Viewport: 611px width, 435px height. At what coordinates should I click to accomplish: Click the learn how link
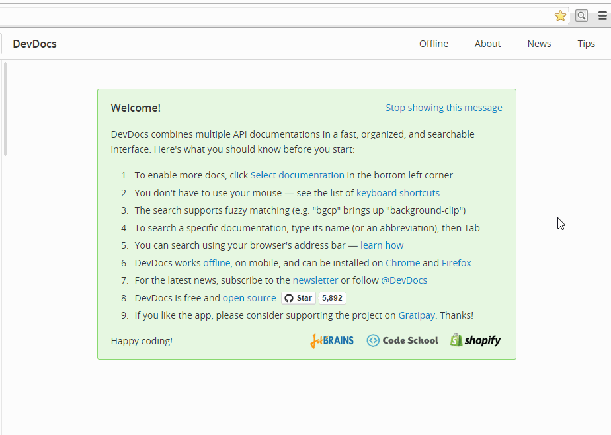382,245
